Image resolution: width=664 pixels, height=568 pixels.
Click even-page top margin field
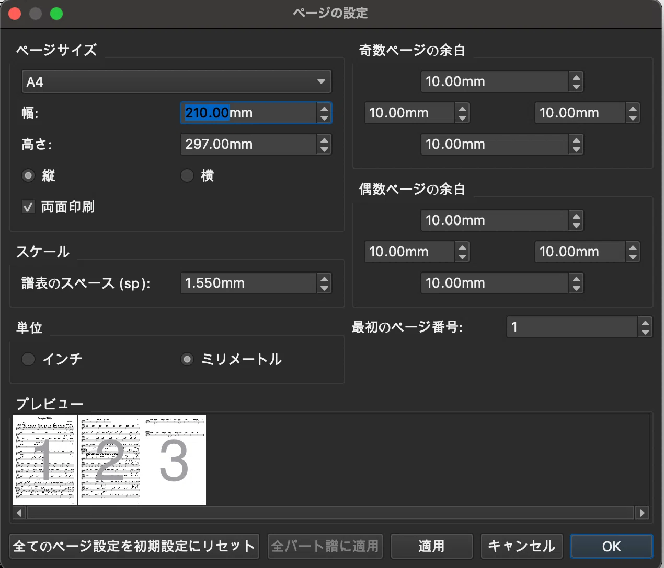495,220
